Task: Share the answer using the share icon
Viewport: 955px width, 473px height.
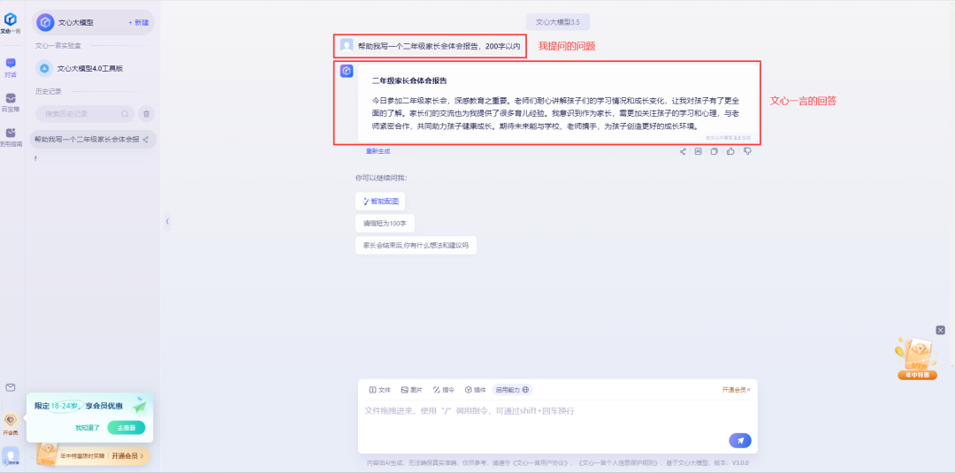Action: (683, 151)
